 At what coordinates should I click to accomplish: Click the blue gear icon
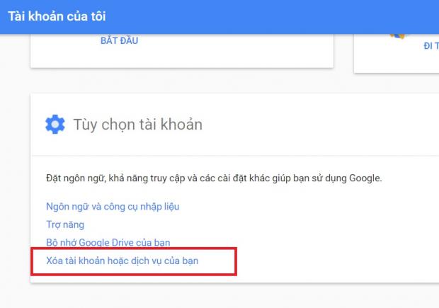55,125
